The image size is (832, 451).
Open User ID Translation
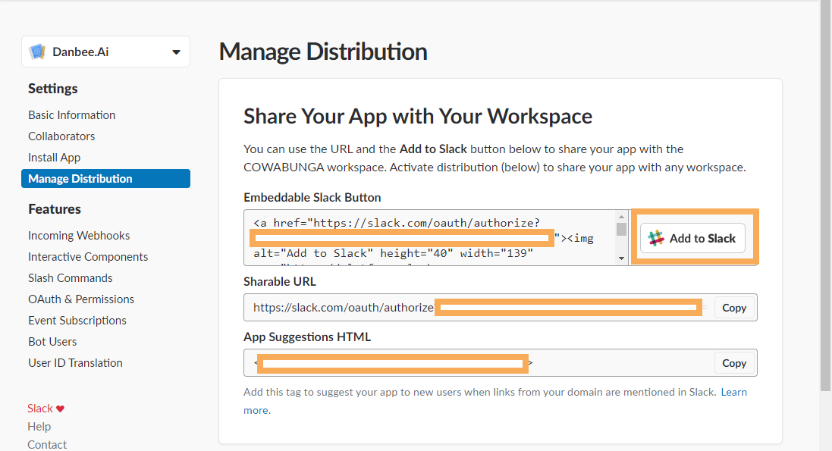tap(75, 363)
